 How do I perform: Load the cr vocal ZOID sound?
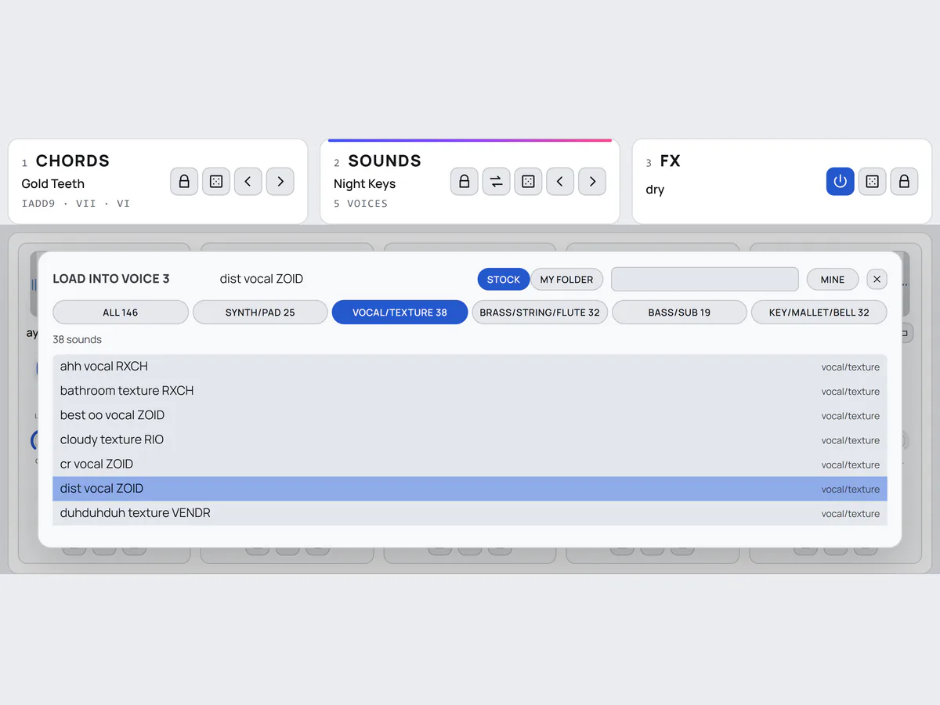coord(470,464)
